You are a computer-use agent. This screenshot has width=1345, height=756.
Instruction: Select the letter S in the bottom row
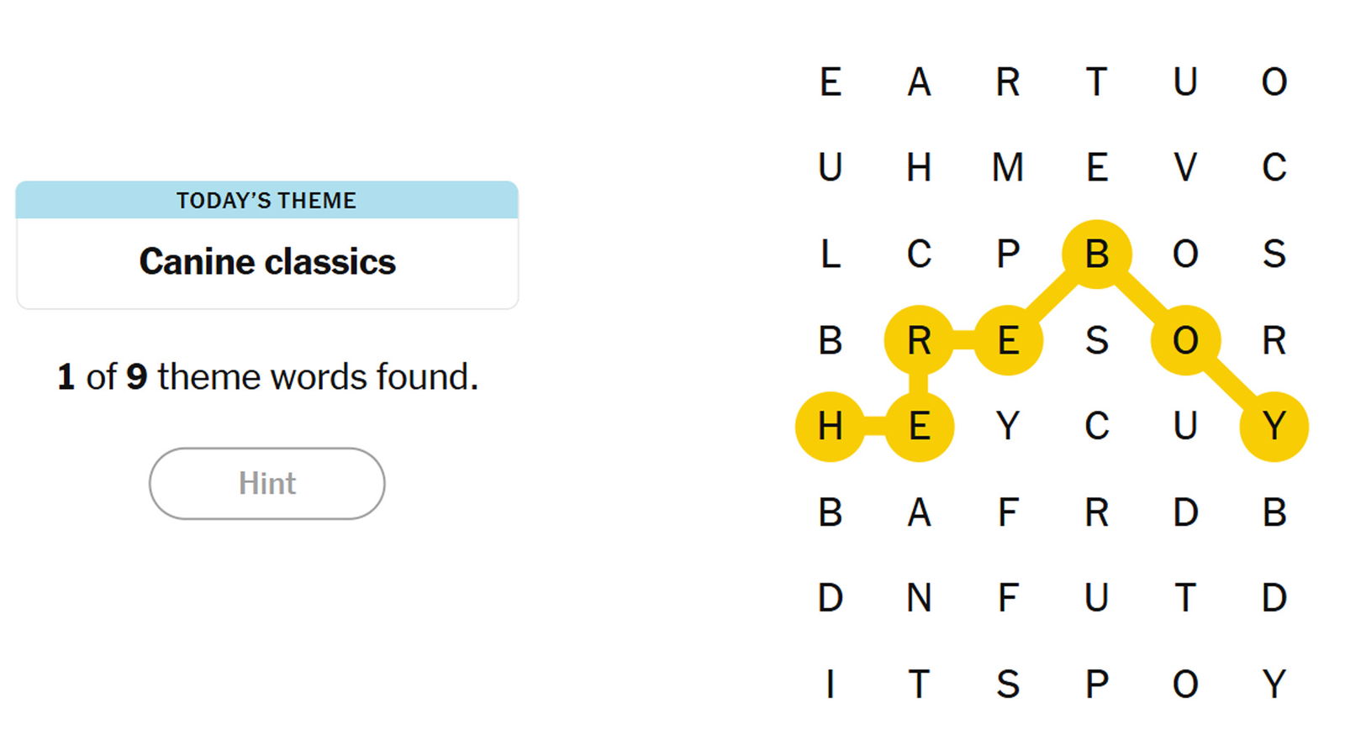coord(1007,684)
